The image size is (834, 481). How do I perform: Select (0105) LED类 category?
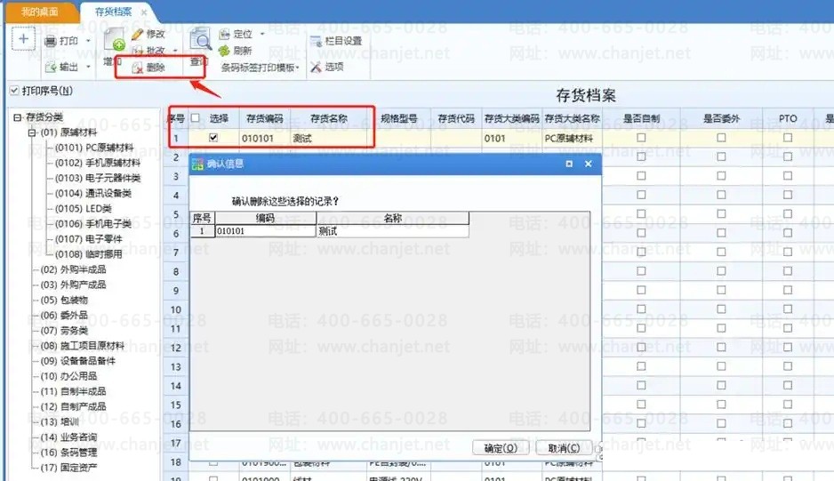[83, 209]
